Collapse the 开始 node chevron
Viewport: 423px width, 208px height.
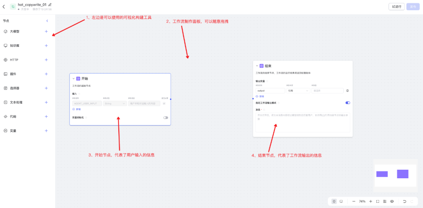73,79
